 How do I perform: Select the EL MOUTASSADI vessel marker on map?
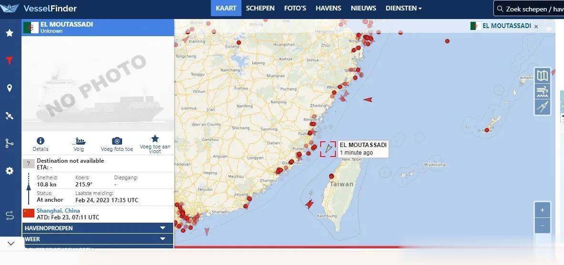click(328, 149)
